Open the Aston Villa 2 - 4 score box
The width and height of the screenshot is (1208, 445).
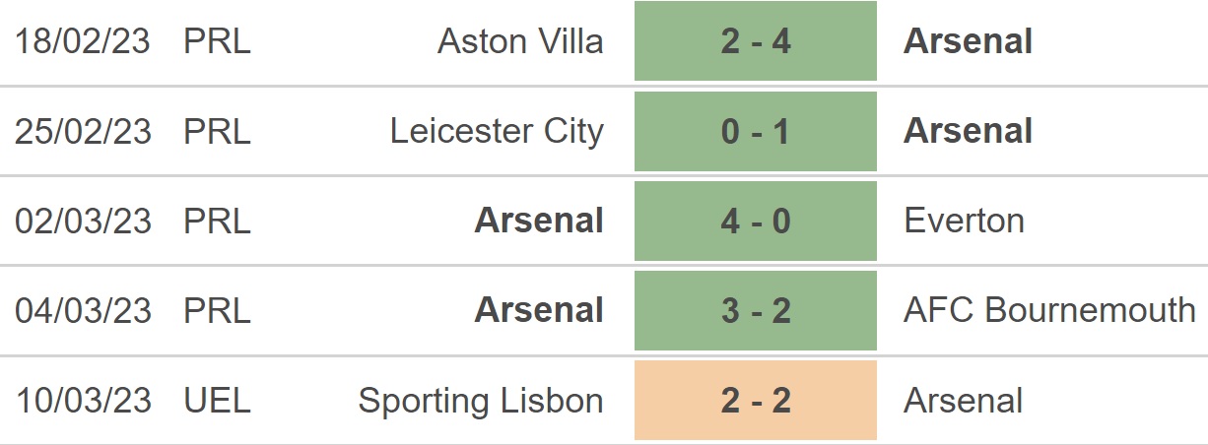(x=756, y=41)
